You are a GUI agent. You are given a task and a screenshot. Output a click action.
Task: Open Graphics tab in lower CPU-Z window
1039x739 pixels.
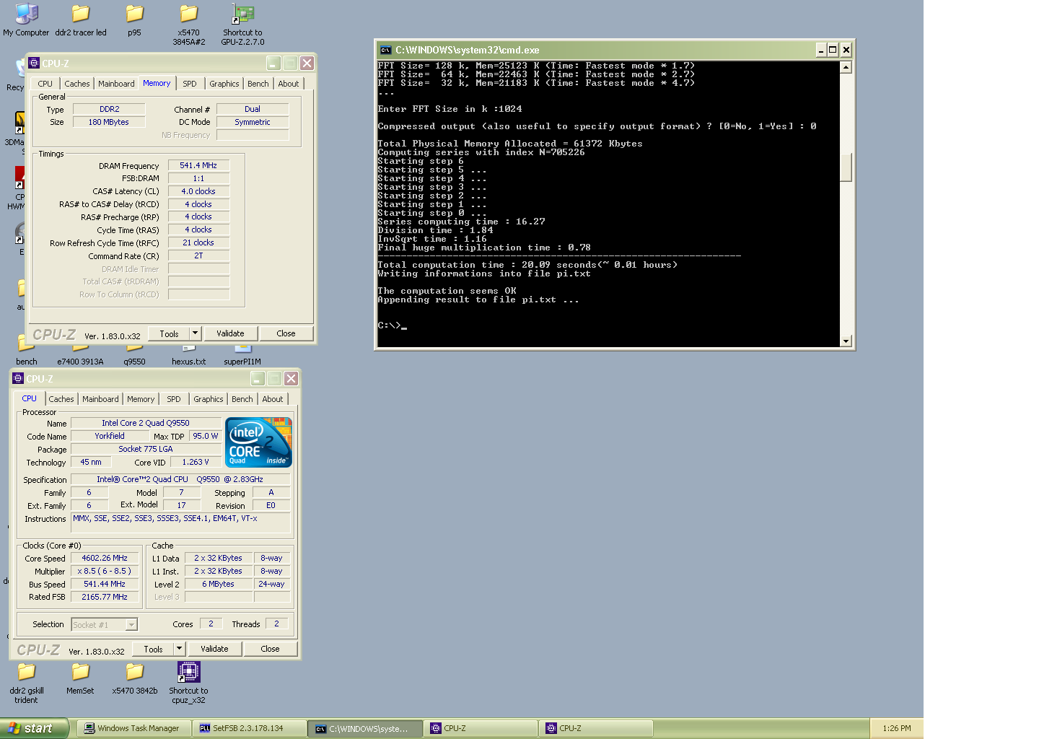coord(209,399)
